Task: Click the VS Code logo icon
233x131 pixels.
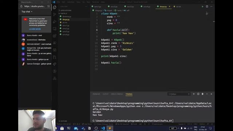Action: (x=54, y=2)
